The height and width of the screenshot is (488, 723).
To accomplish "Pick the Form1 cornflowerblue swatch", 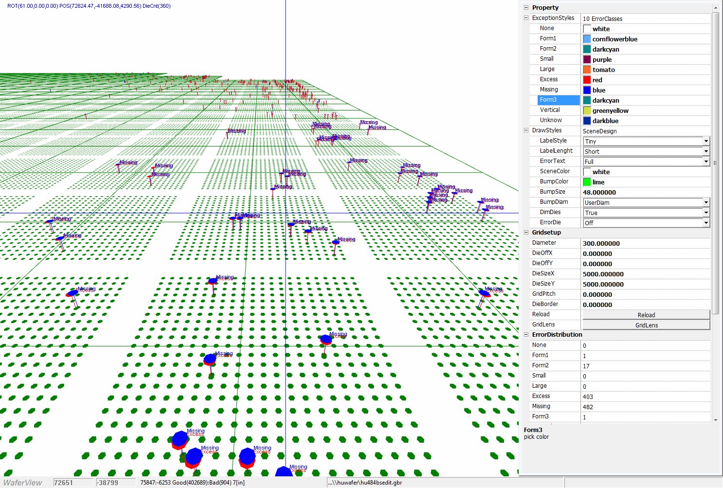I will tap(587, 39).
